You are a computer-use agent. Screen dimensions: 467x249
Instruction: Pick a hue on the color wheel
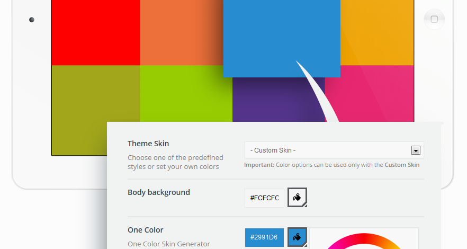pyautogui.click(x=364, y=241)
